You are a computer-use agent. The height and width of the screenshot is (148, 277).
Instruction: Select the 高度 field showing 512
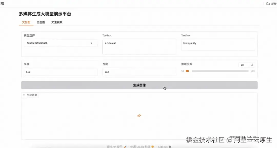click(x=61, y=72)
